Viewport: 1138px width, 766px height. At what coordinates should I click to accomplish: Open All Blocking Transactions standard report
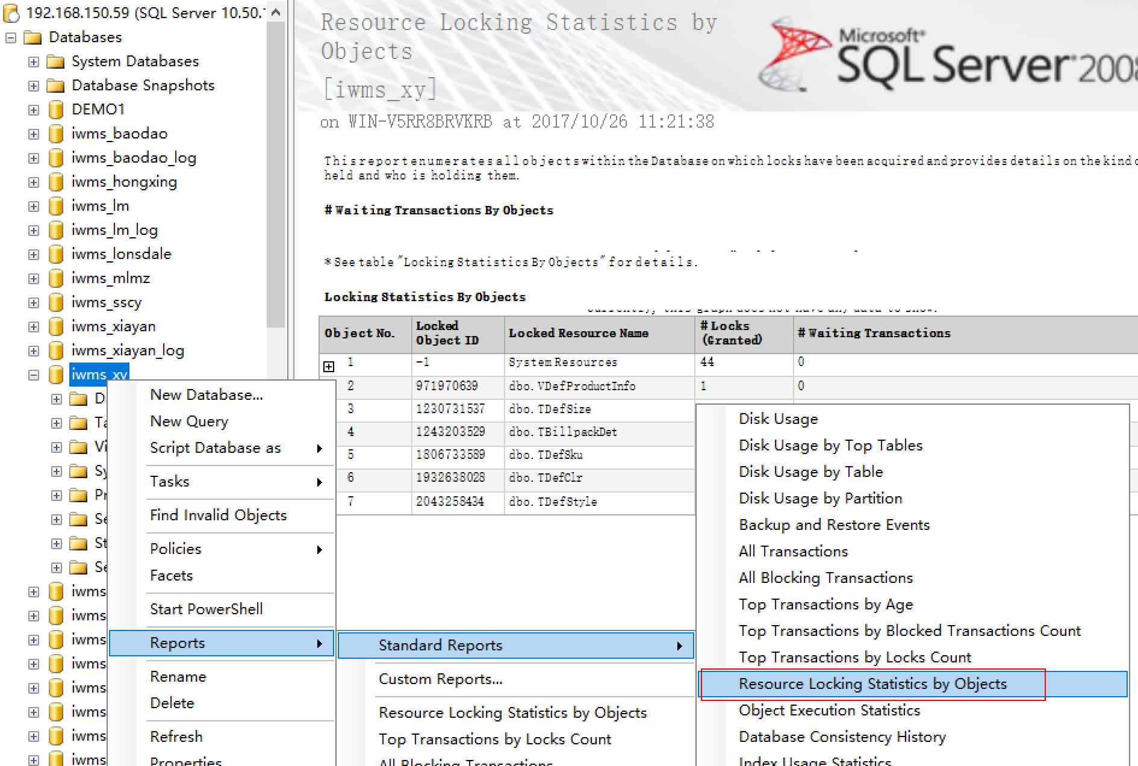tap(913, 578)
